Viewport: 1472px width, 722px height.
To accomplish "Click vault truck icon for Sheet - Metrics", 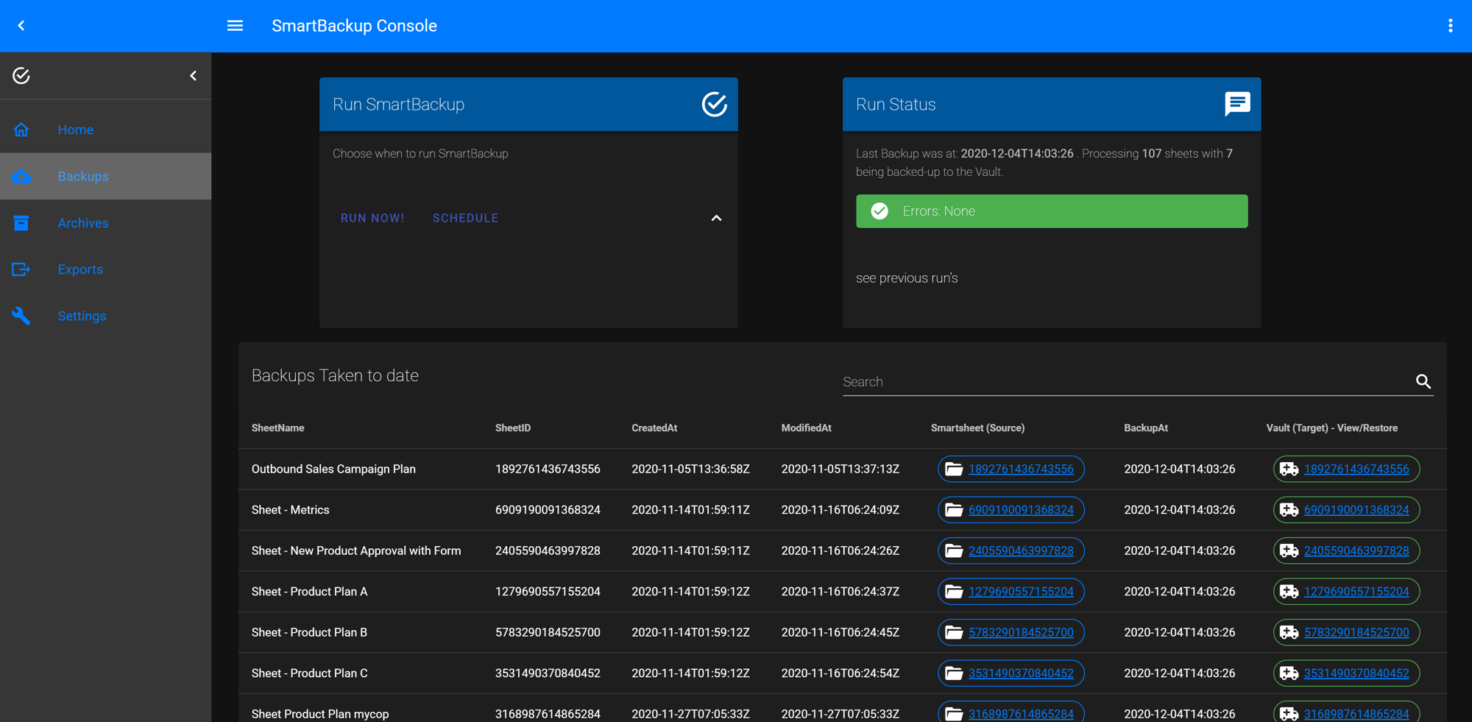I will pos(1289,510).
